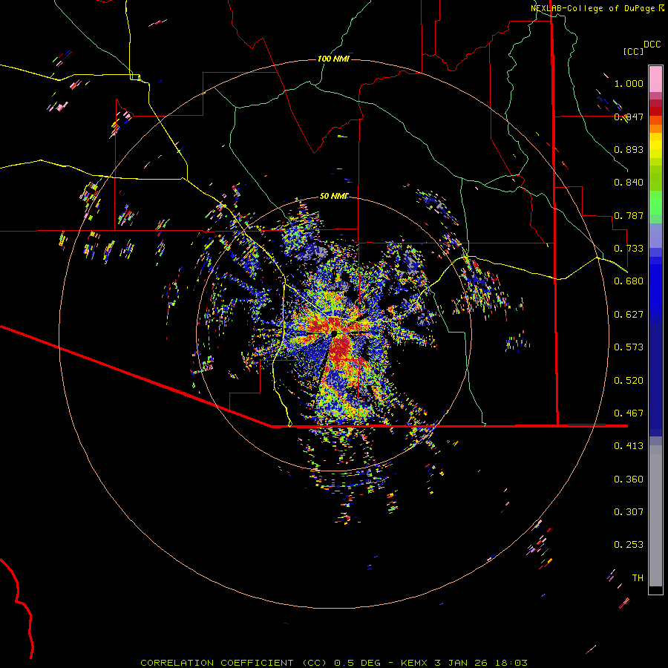Click the 0.680 scale value

(x=629, y=281)
